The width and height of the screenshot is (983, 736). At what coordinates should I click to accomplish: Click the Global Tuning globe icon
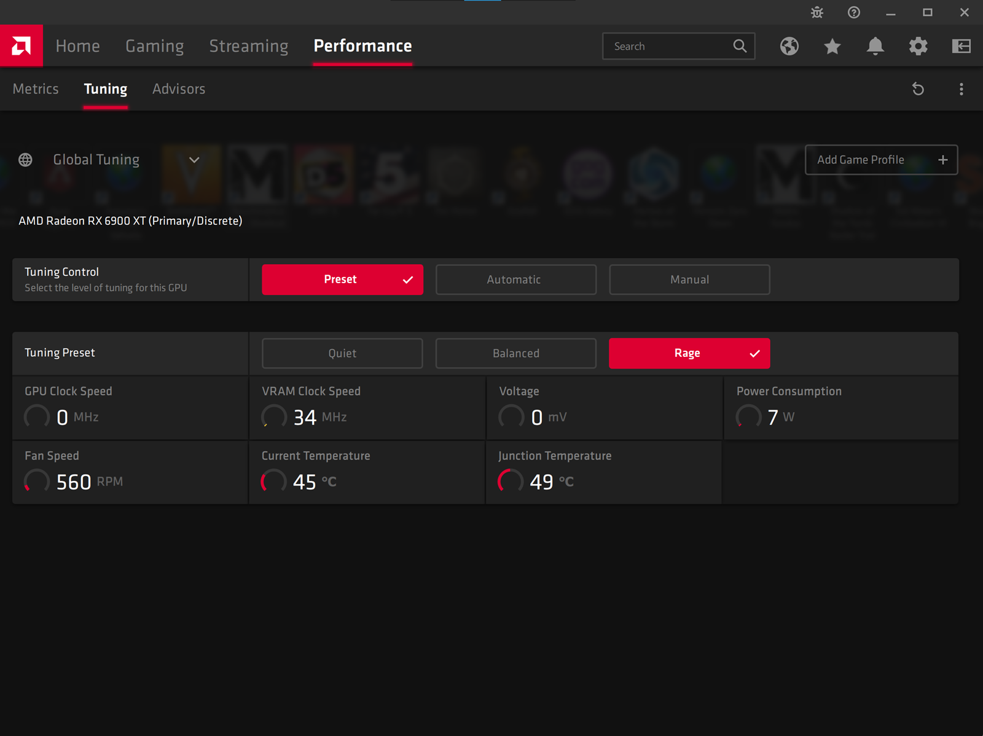click(x=25, y=160)
